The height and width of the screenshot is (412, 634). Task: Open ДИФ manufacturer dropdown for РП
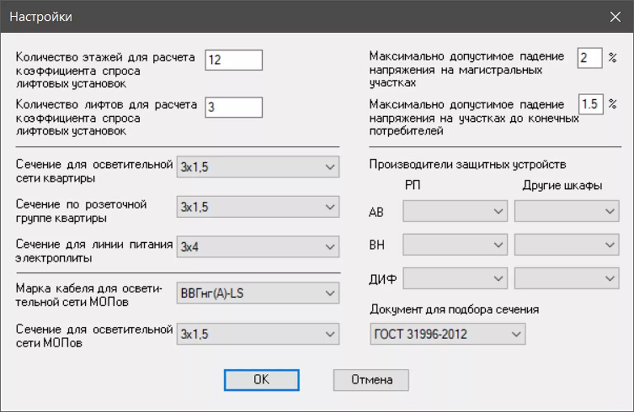pyautogui.click(x=455, y=279)
